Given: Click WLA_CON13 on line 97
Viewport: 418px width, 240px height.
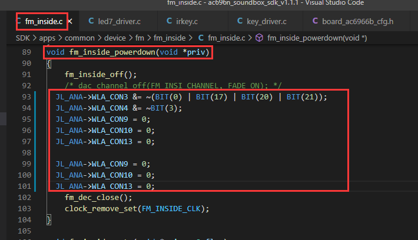Looking at the screenshot, I should 112,142.
